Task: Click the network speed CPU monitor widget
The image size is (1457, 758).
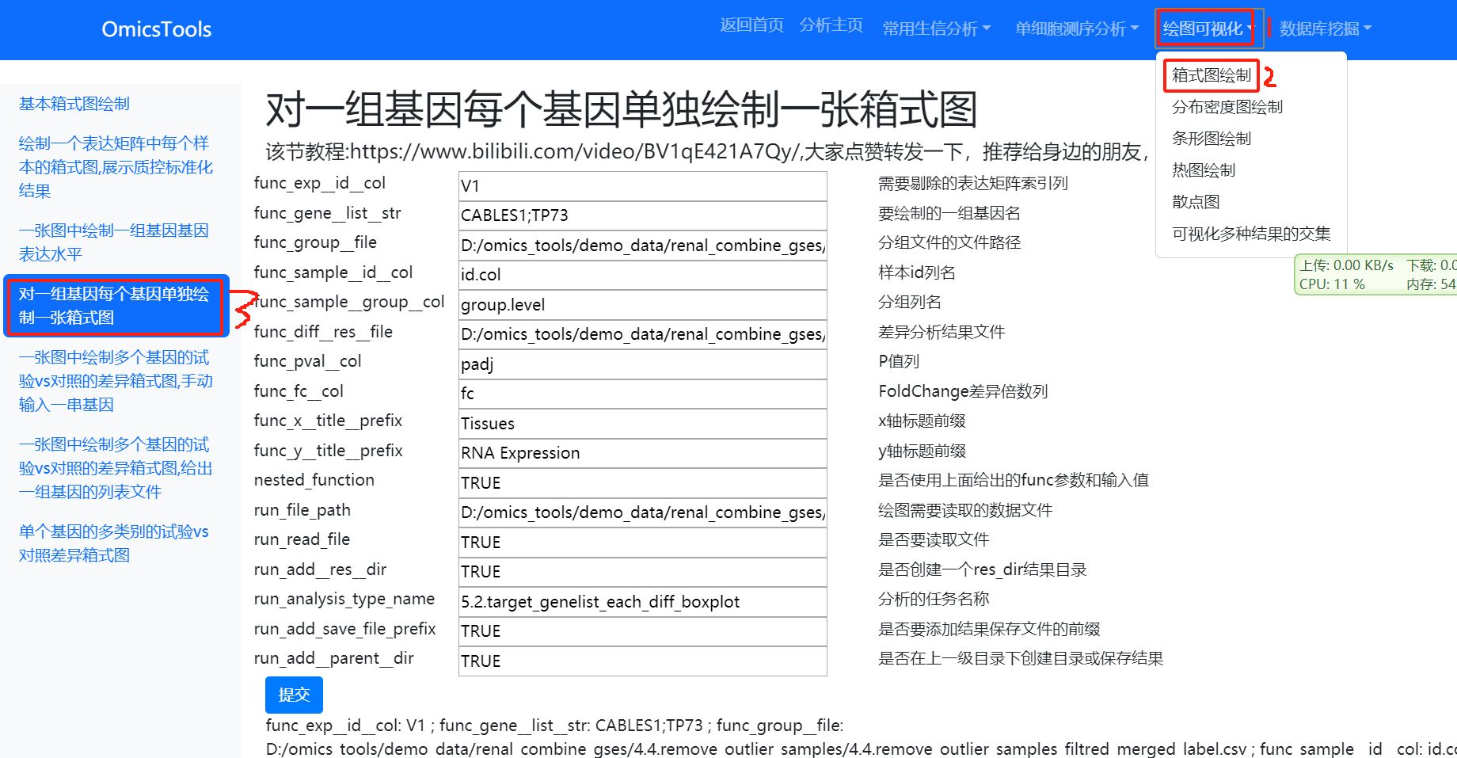Action: 1375,275
